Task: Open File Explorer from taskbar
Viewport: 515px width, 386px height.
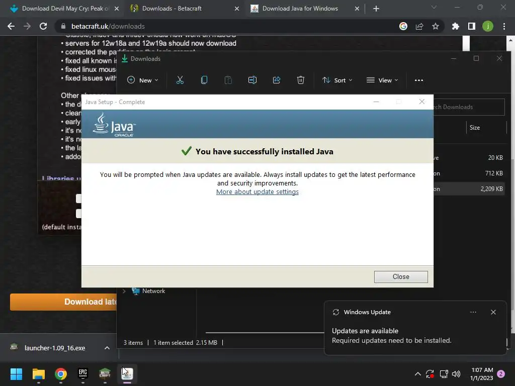Action: point(38,374)
